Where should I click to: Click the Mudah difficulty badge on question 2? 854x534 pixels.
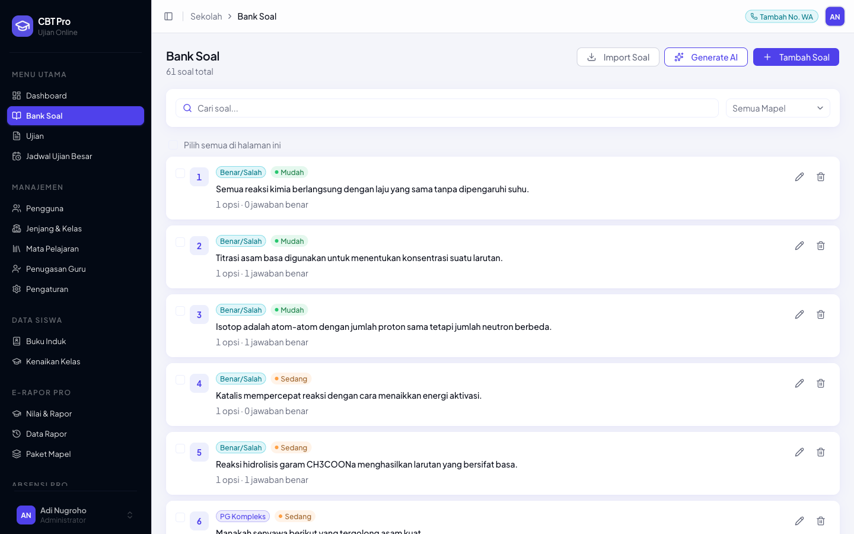coord(289,241)
